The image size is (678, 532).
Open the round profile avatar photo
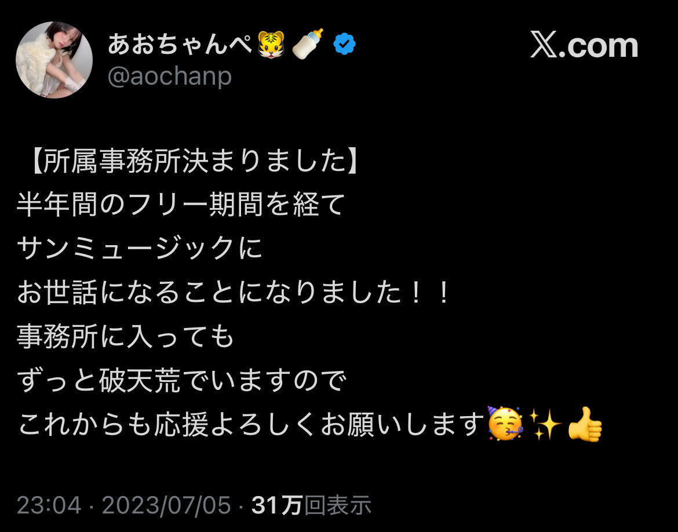(x=54, y=60)
